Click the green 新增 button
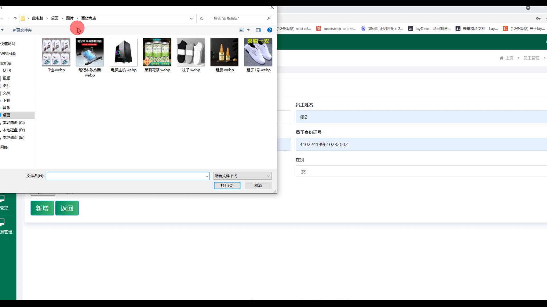The image size is (547, 307). tap(42, 208)
